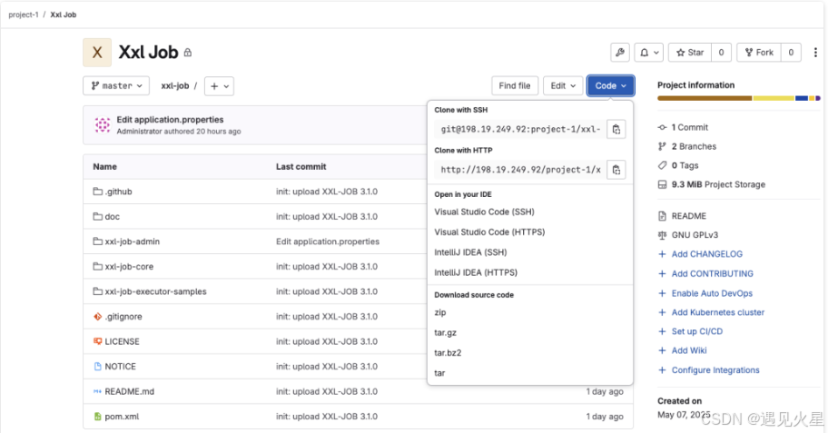Click the project avatar X
Viewport: 828px width, 433px height.
coord(97,53)
